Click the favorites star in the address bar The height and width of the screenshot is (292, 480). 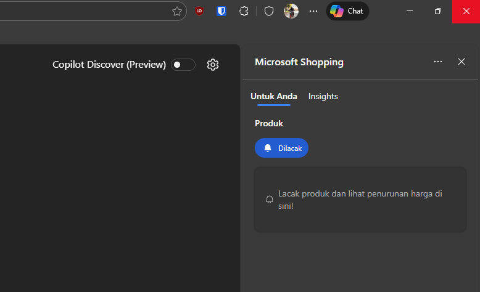click(177, 11)
